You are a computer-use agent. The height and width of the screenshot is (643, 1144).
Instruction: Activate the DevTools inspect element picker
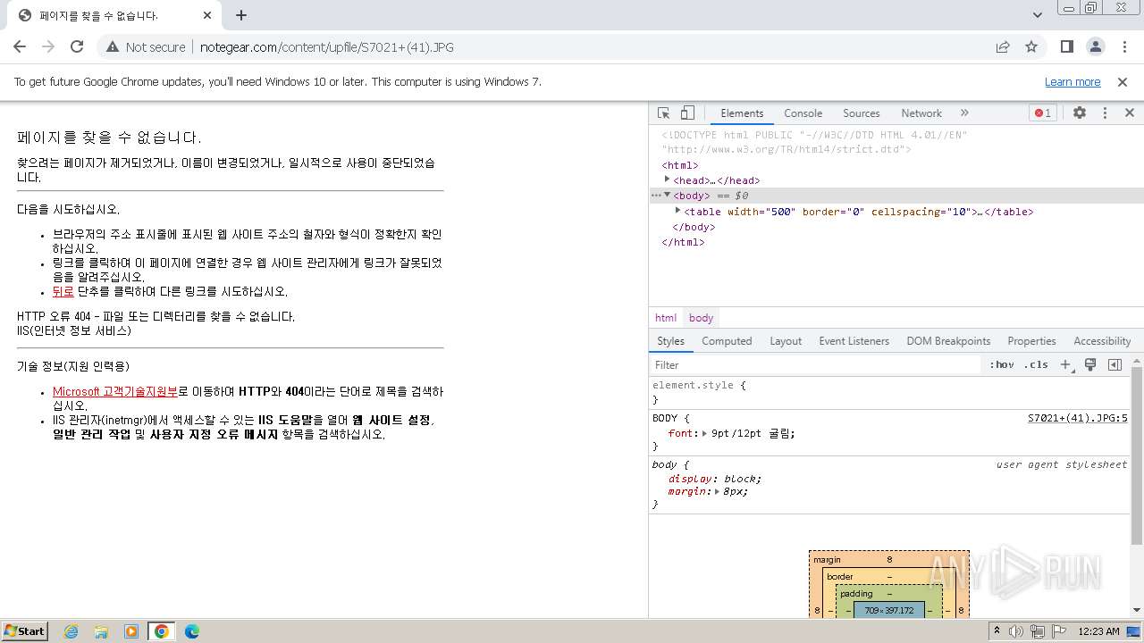coord(663,113)
